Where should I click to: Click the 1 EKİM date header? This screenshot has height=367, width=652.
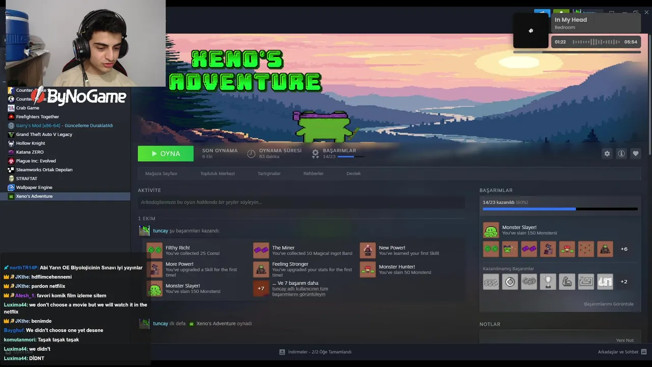tap(146, 219)
